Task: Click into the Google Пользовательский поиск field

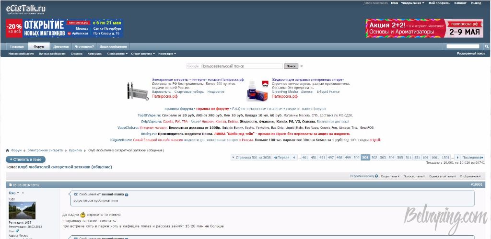Action: click(234, 66)
